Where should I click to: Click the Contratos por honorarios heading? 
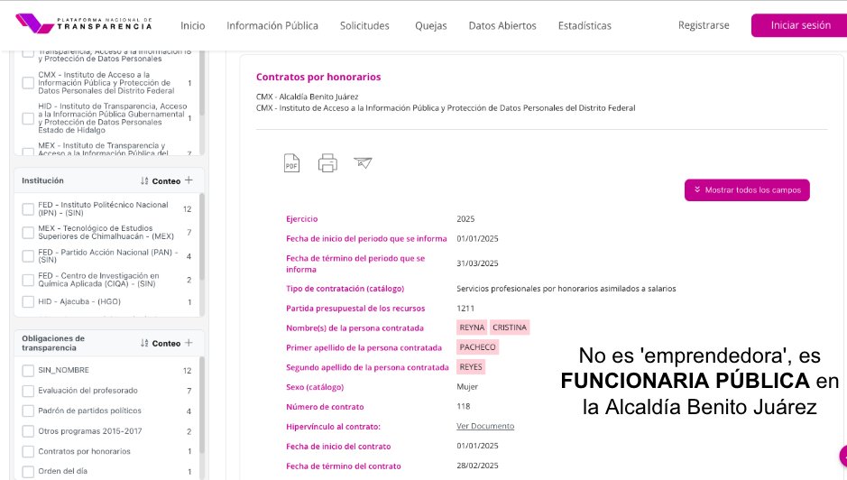(318, 77)
